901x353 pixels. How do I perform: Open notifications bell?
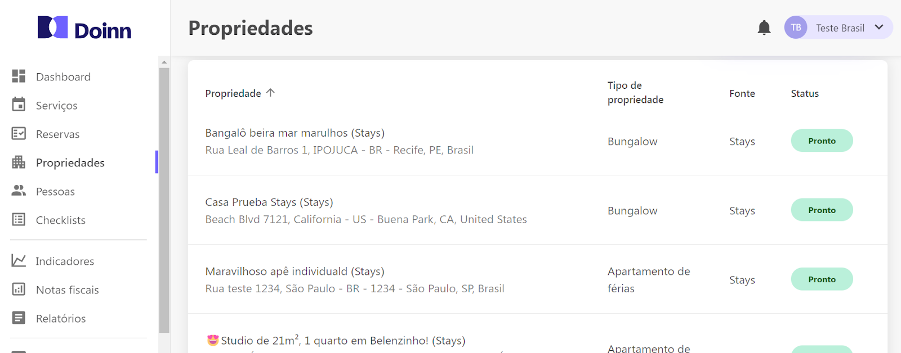coord(764,28)
